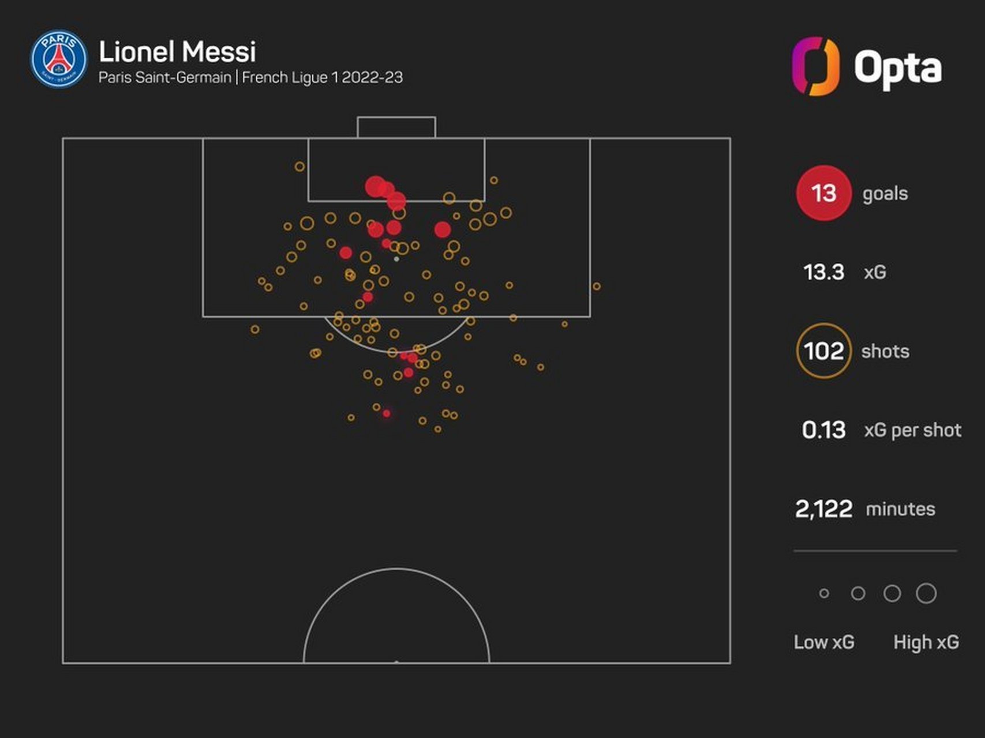Select the 13.3 xG value
985x738 pixels.
coord(823,272)
